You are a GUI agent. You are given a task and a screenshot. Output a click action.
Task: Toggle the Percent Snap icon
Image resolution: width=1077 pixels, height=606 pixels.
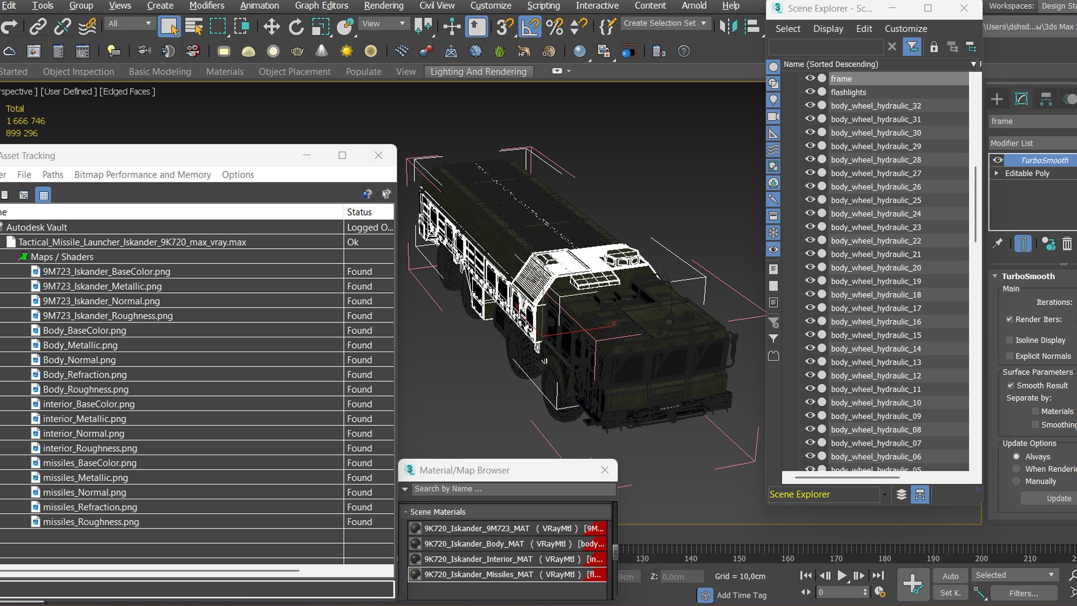point(554,26)
